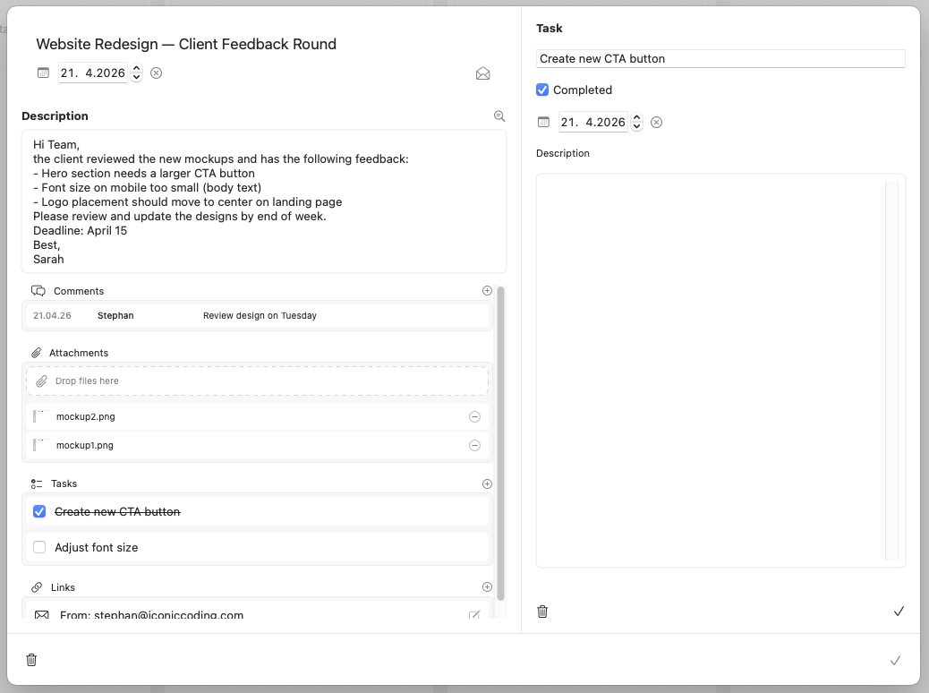The height and width of the screenshot is (693, 929).
Task: Check the Adjust font size task
Action: pyautogui.click(x=39, y=548)
